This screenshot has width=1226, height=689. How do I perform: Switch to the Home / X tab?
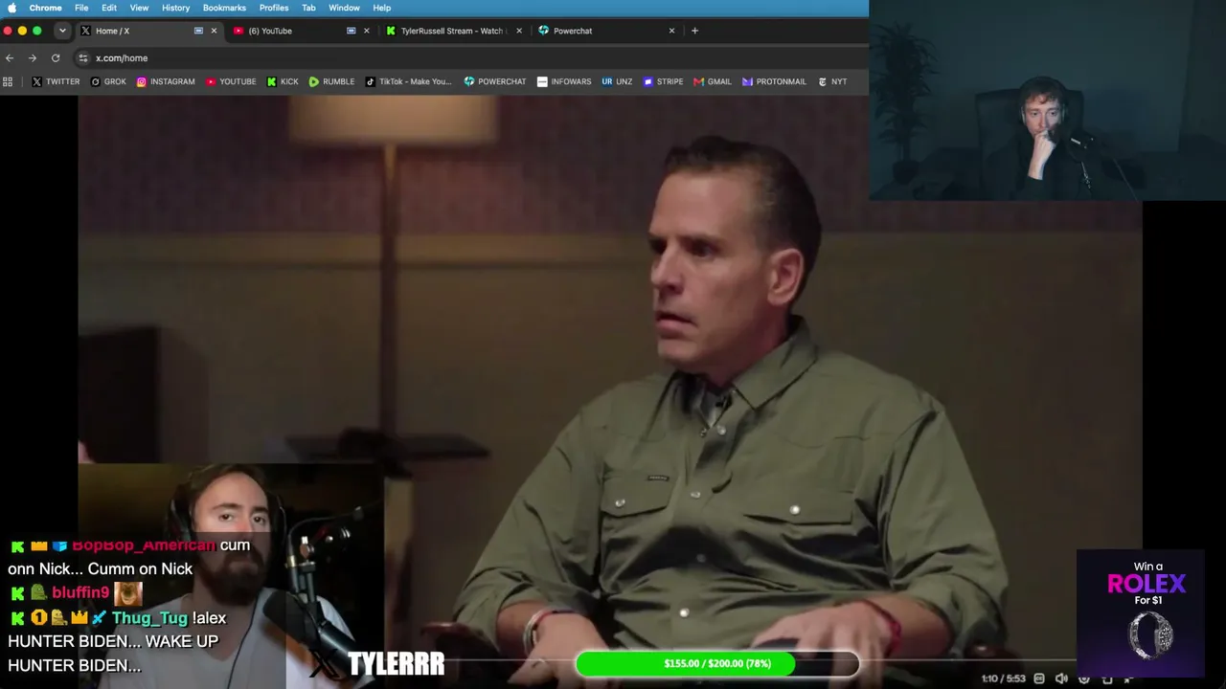[148, 31]
